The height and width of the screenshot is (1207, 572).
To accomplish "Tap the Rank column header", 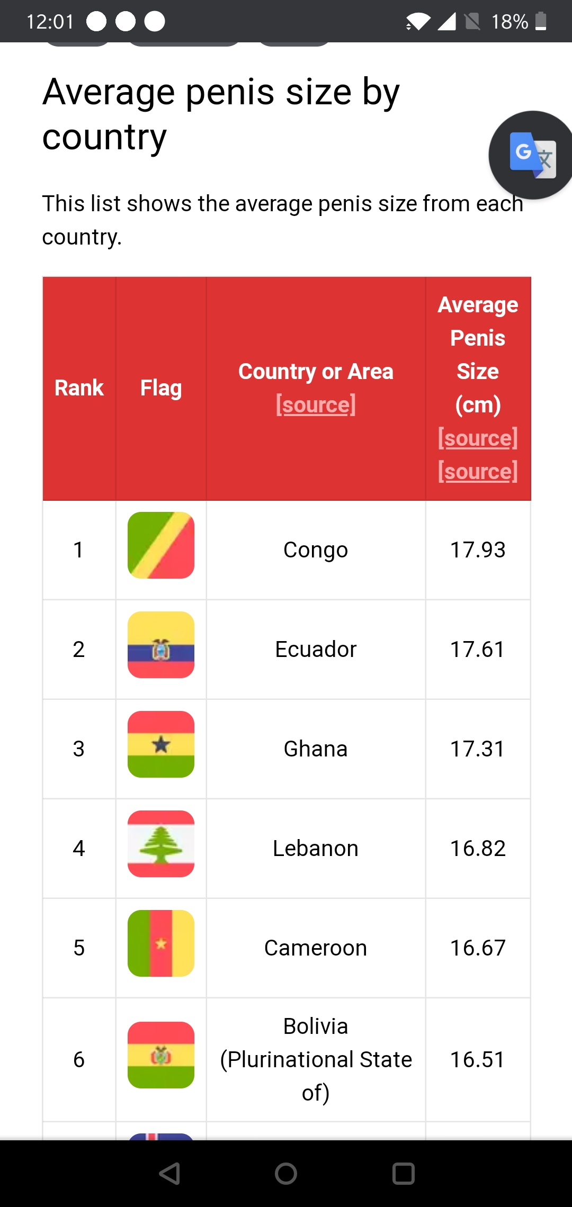I will (79, 388).
